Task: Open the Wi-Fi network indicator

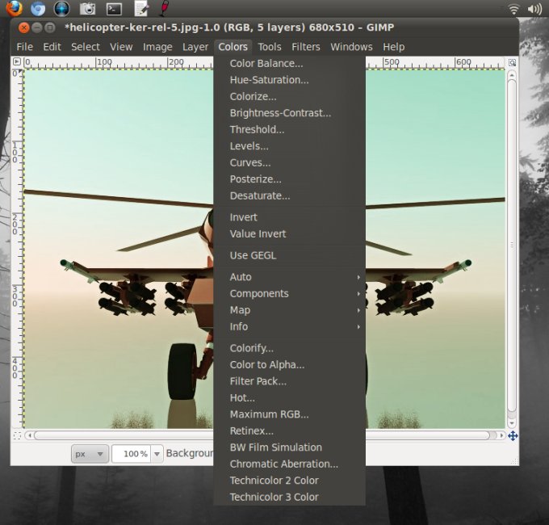Action: click(513, 9)
